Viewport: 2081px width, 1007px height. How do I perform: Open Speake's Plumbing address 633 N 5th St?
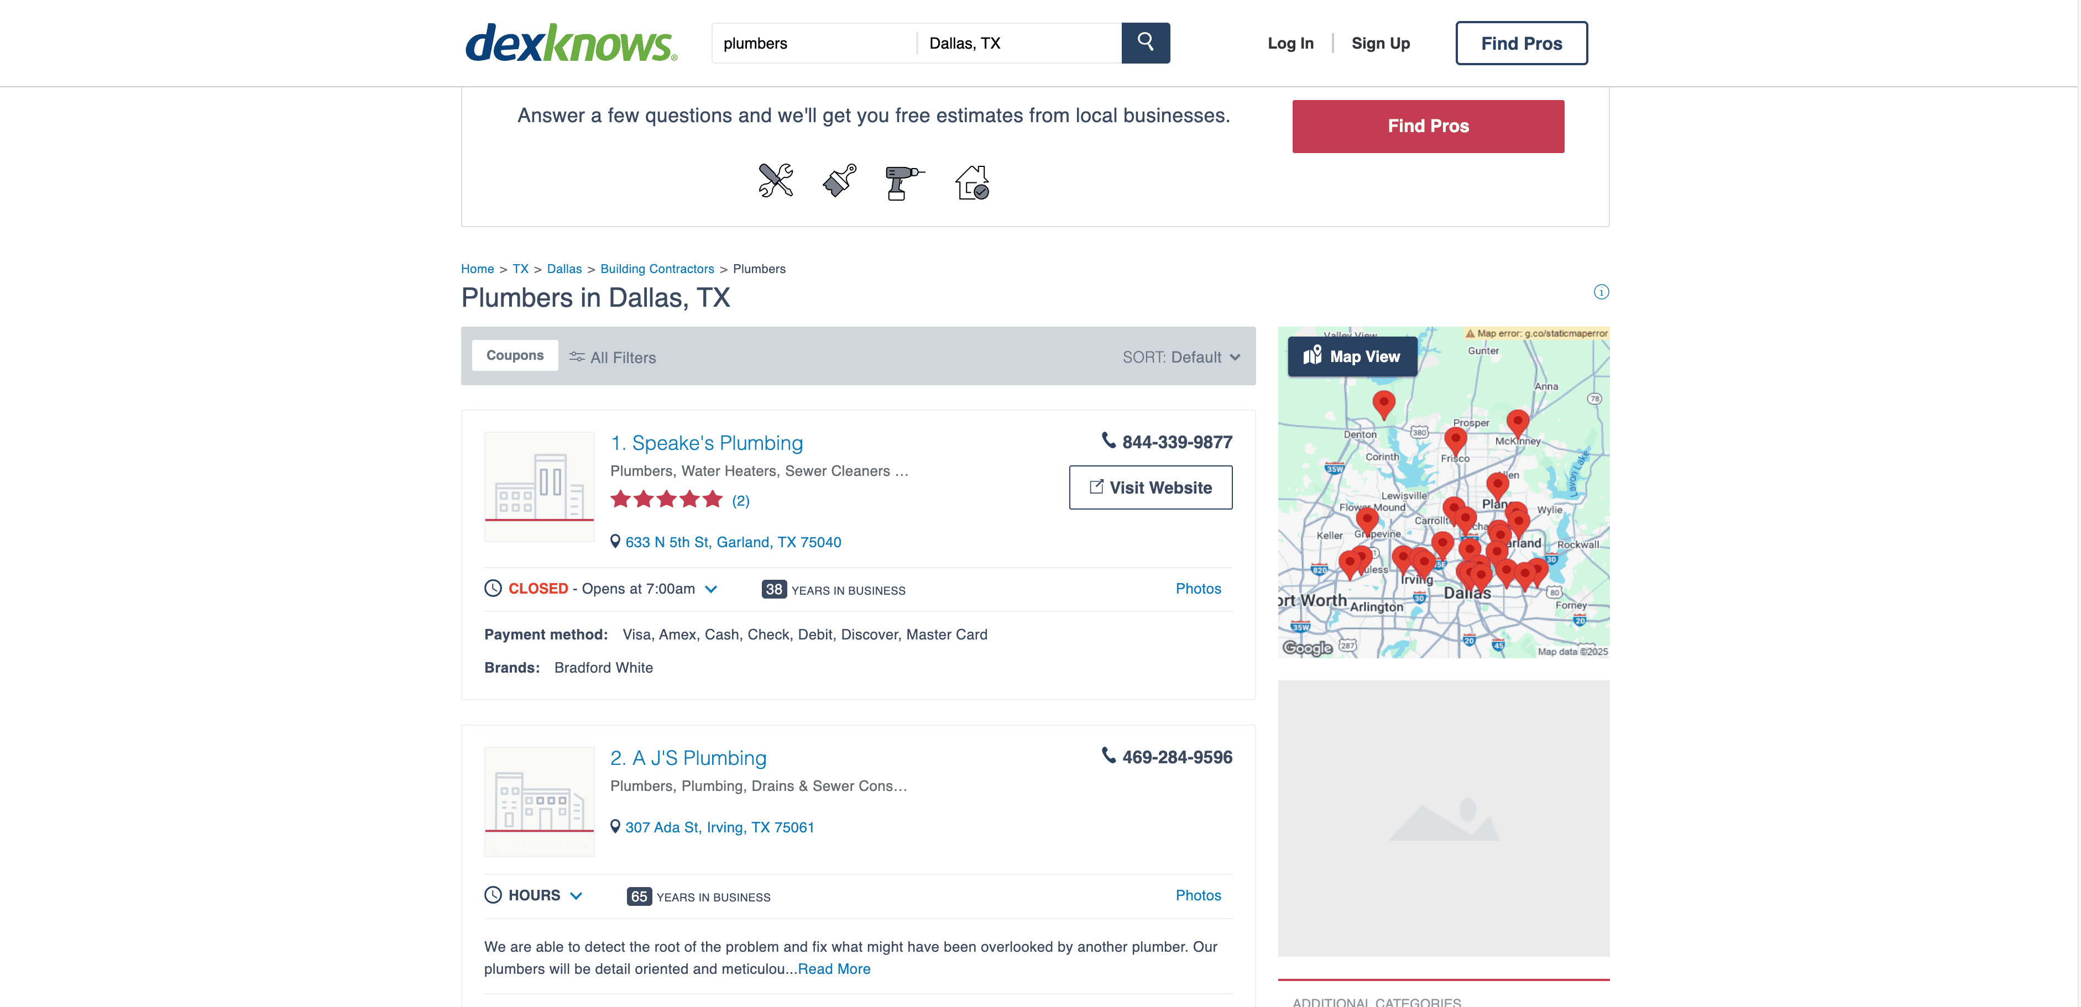732,542
